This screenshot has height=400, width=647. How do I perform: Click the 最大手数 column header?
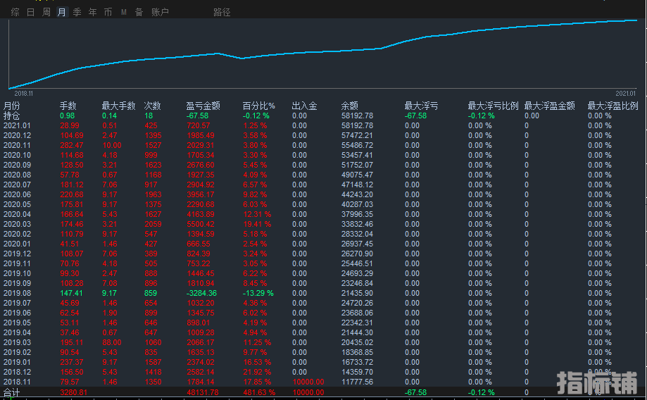(x=119, y=106)
